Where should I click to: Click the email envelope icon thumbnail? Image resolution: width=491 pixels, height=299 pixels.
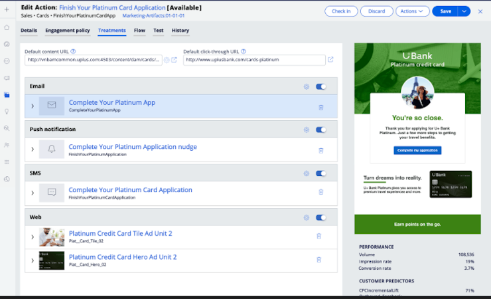(x=52, y=106)
